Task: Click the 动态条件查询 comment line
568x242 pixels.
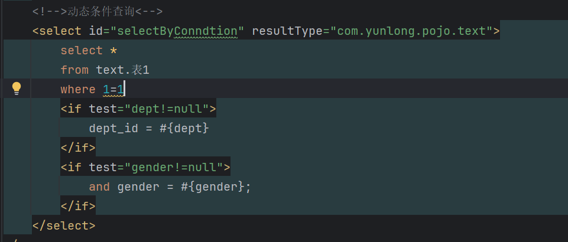Action: click(98, 12)
